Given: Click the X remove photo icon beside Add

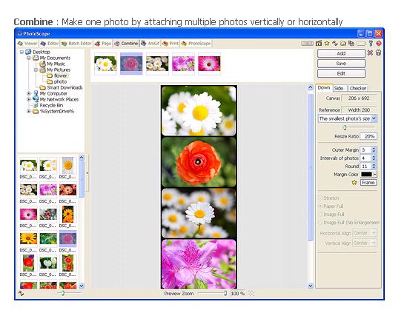Looking at the screenshot, I should click(x=370, y=53).
